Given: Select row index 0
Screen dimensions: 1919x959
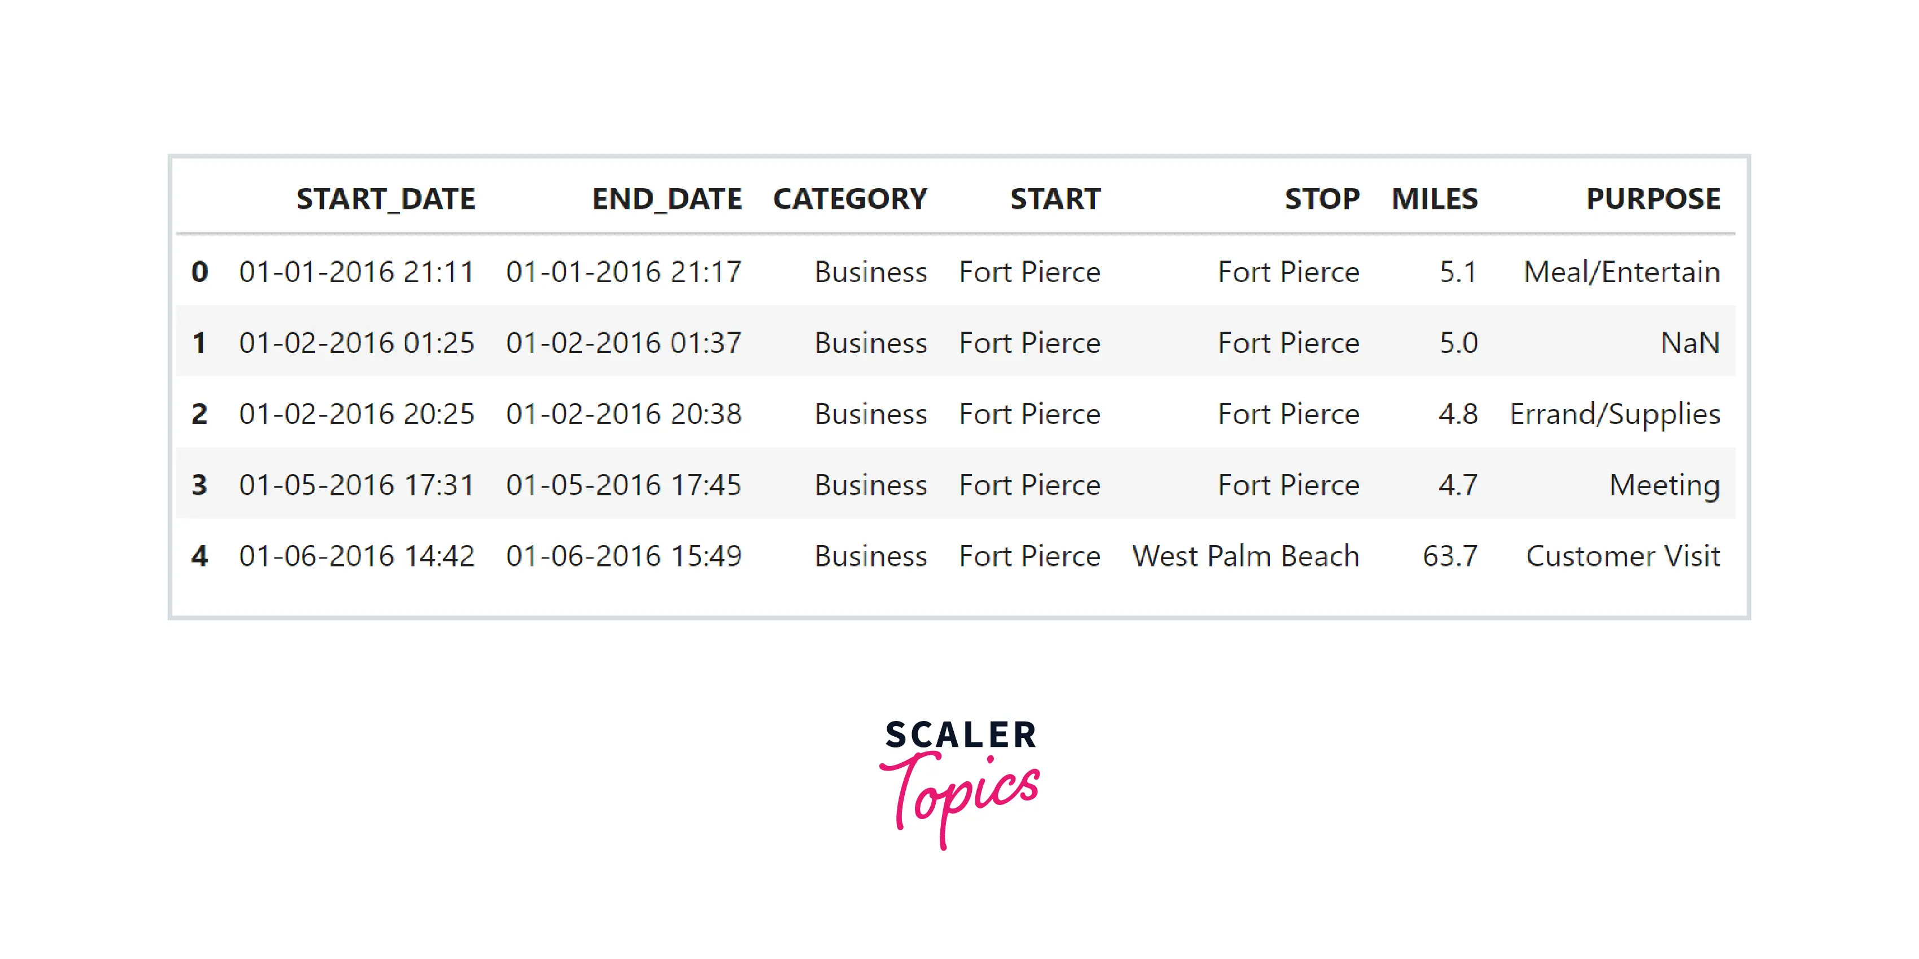Looking at the screenshot, I should coord(200,272).
